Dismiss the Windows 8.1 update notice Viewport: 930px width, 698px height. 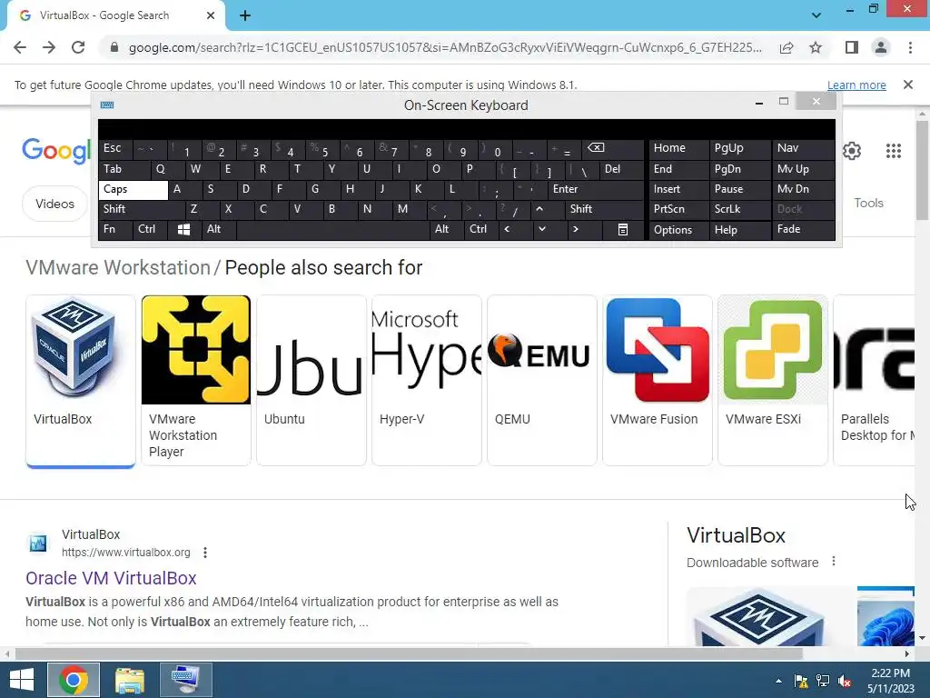(908, 85)
